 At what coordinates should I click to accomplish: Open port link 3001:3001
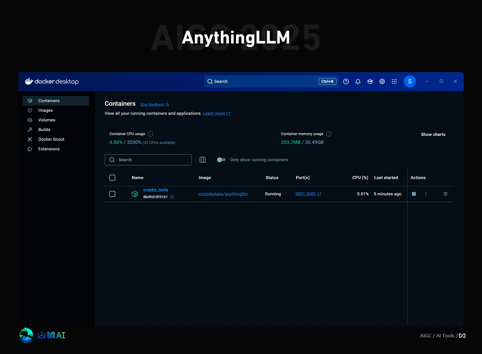305,194
